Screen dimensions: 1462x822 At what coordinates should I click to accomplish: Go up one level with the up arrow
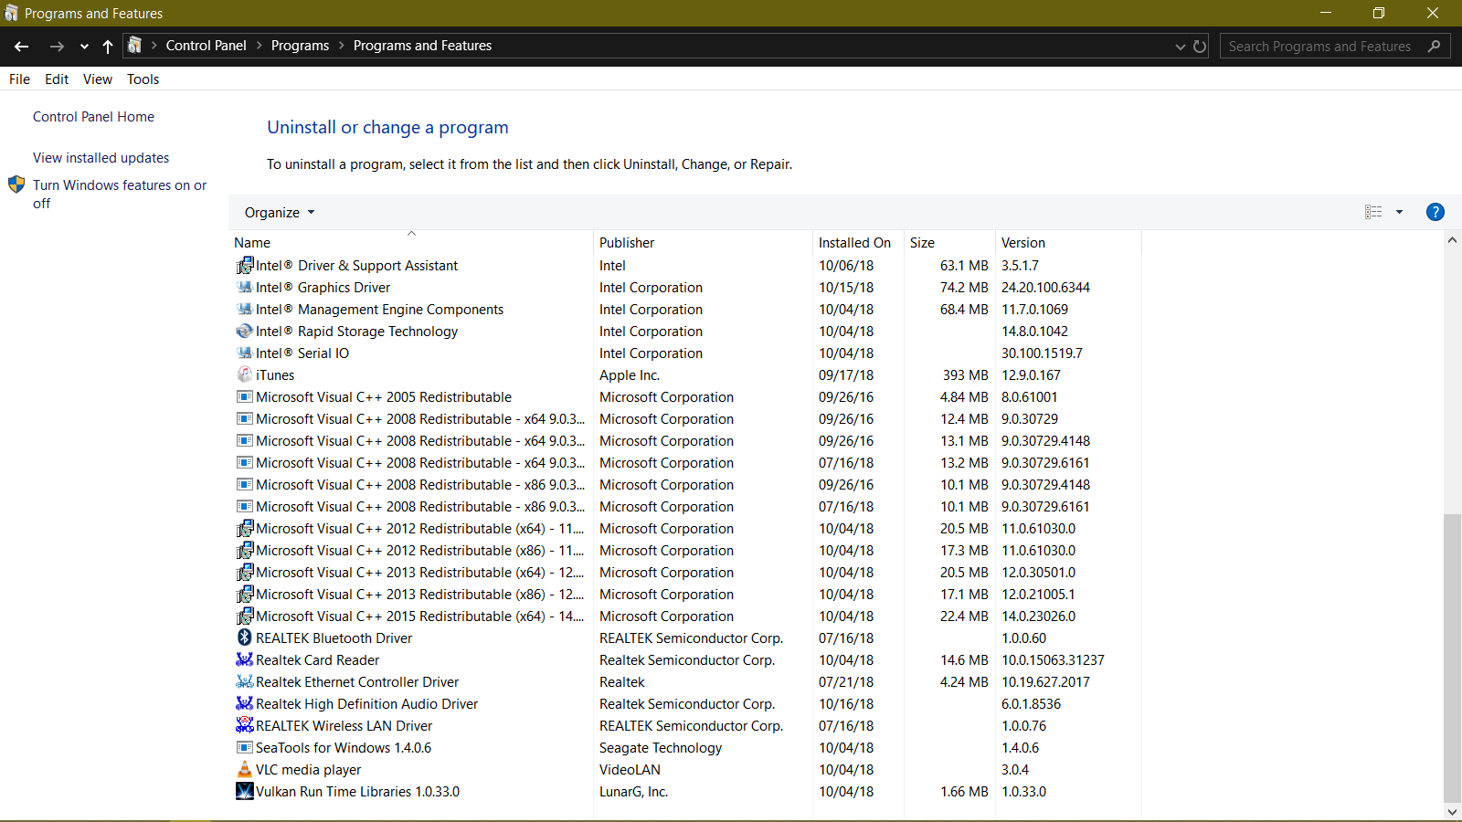pos(108,46)
